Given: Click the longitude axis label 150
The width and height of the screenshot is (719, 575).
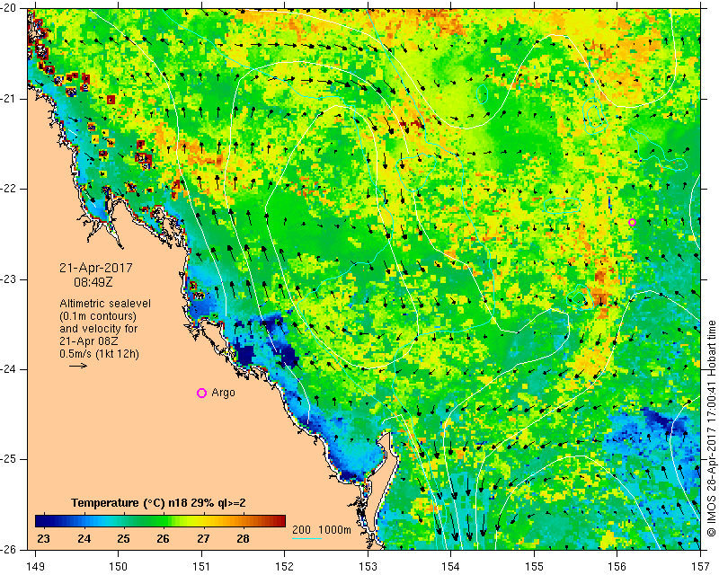Looking at the screenshot, I should [119, 568].
